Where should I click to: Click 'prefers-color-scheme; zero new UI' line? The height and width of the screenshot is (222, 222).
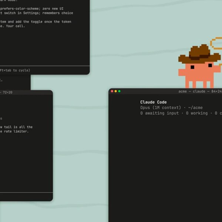pyautogui.click(x=32, y=9)
